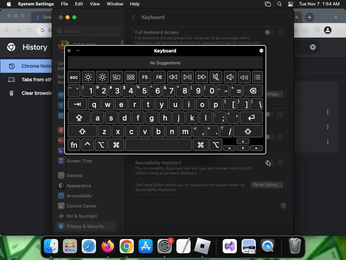Viewport: 346px width, 260px height.
Task: Toggle the fn modifier key
Action: click(74, 145)
